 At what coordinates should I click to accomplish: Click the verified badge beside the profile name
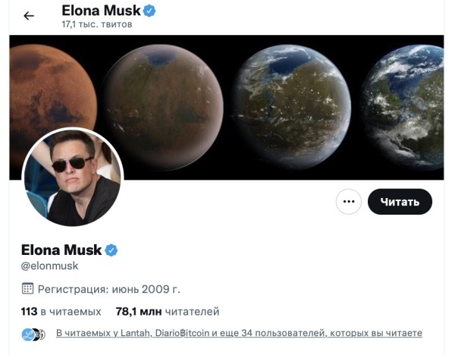111,250
